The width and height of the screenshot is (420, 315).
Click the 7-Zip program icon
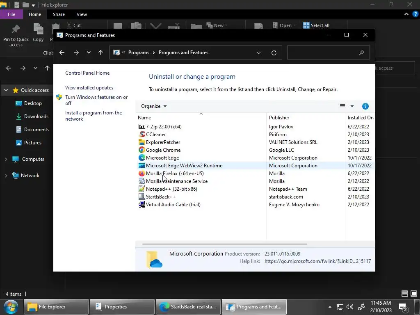pyautogui.click(x=142, y=126)
